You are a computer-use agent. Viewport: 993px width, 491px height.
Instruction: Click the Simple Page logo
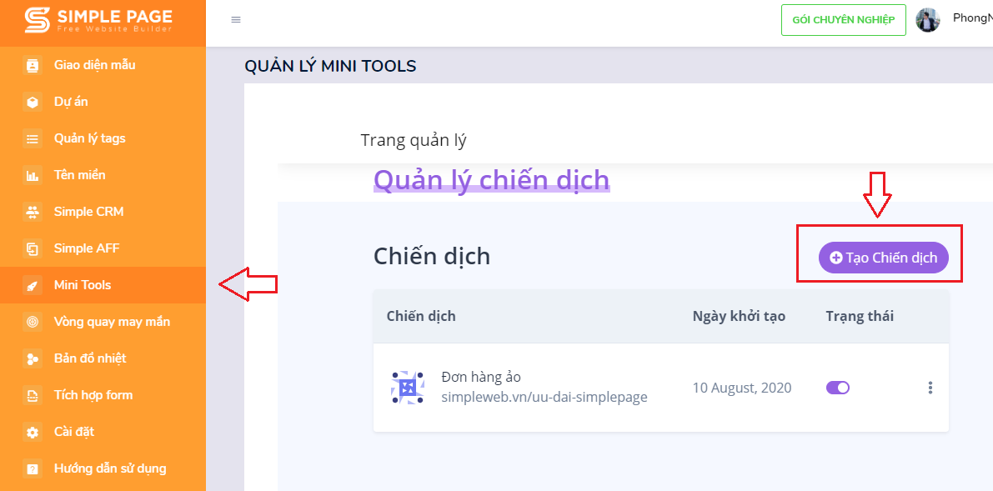point(98,20)
